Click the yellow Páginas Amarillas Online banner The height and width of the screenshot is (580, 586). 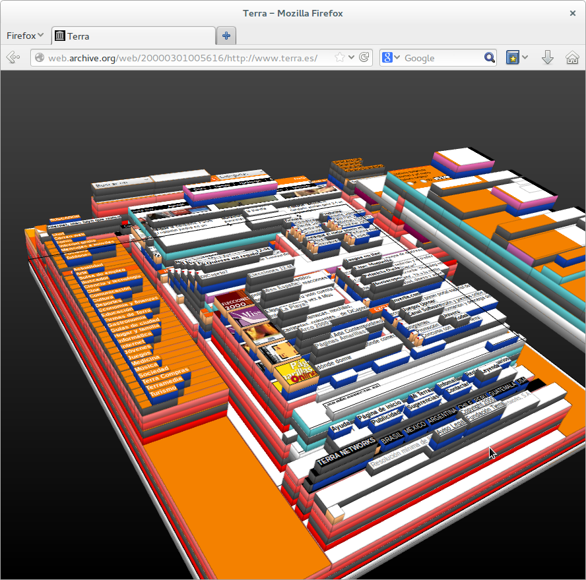tap(296, 372)
